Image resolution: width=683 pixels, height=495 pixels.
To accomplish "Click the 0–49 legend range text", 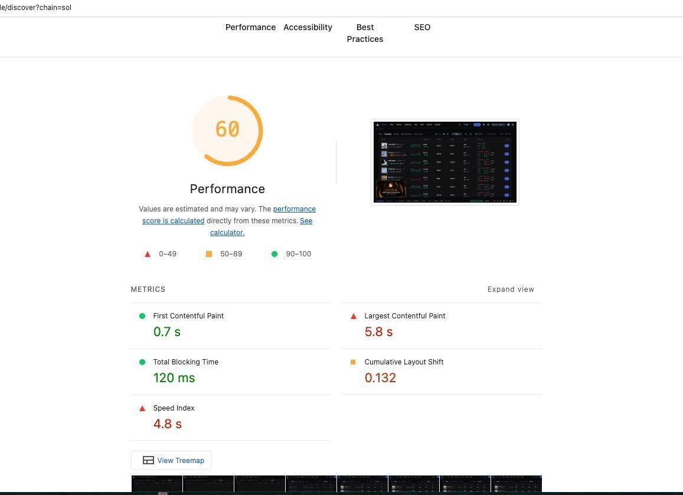I will (168, 254).
